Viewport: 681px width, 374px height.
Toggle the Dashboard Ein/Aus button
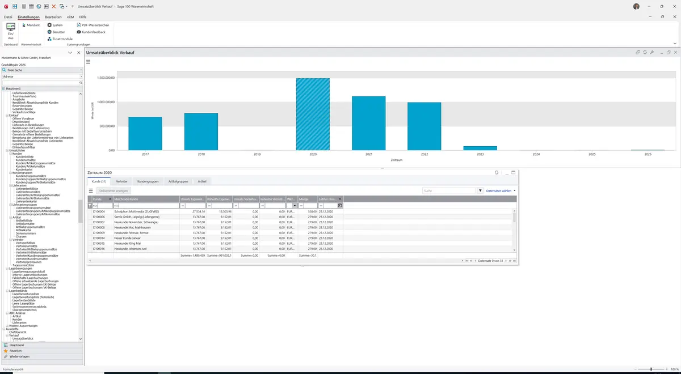(10, 32)
